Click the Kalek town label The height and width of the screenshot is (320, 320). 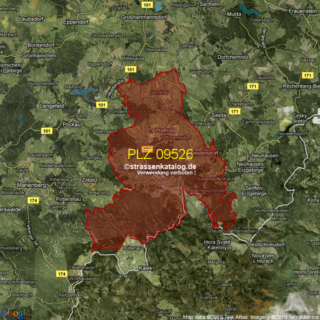pos(145,268)
